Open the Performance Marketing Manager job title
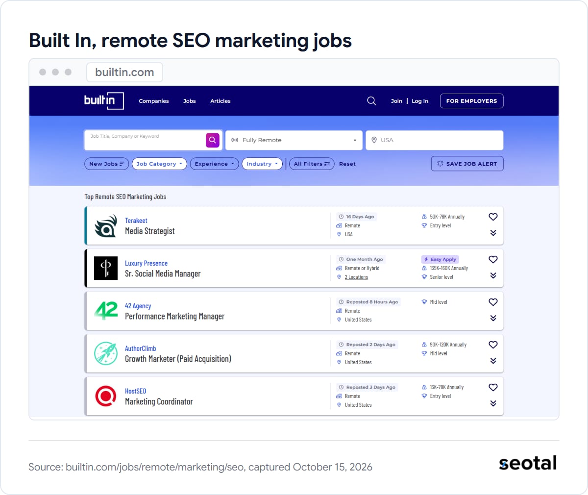This screenshot has height=495, width=588. (x=175, y=316)
